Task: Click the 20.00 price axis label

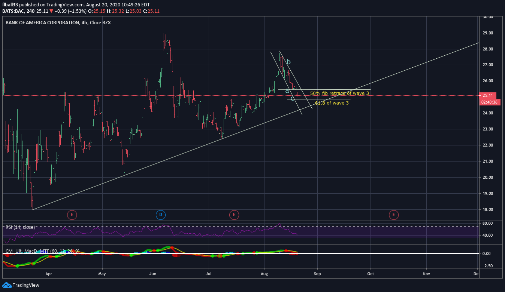Action: pos(487,178)
